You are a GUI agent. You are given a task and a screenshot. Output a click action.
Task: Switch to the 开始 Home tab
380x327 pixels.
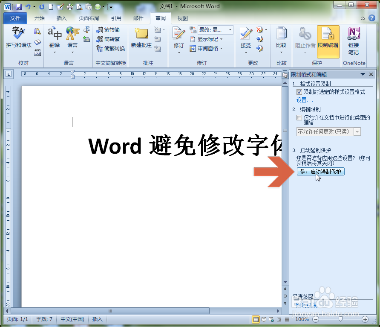click(x=39, y=18)
